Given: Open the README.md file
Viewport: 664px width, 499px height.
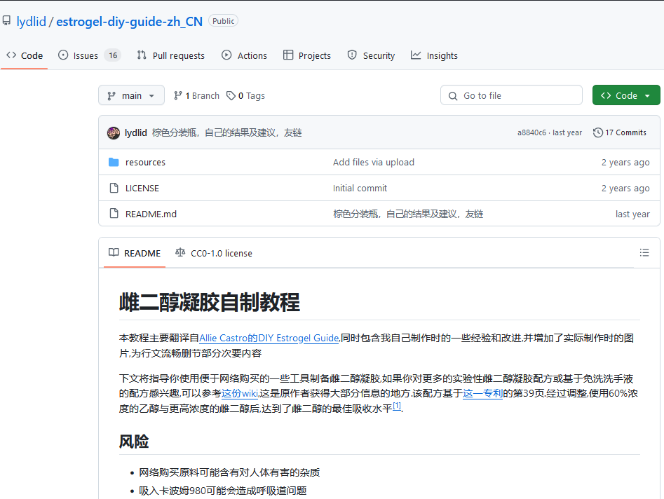Looking at the screenshot, I should (151, 214).
